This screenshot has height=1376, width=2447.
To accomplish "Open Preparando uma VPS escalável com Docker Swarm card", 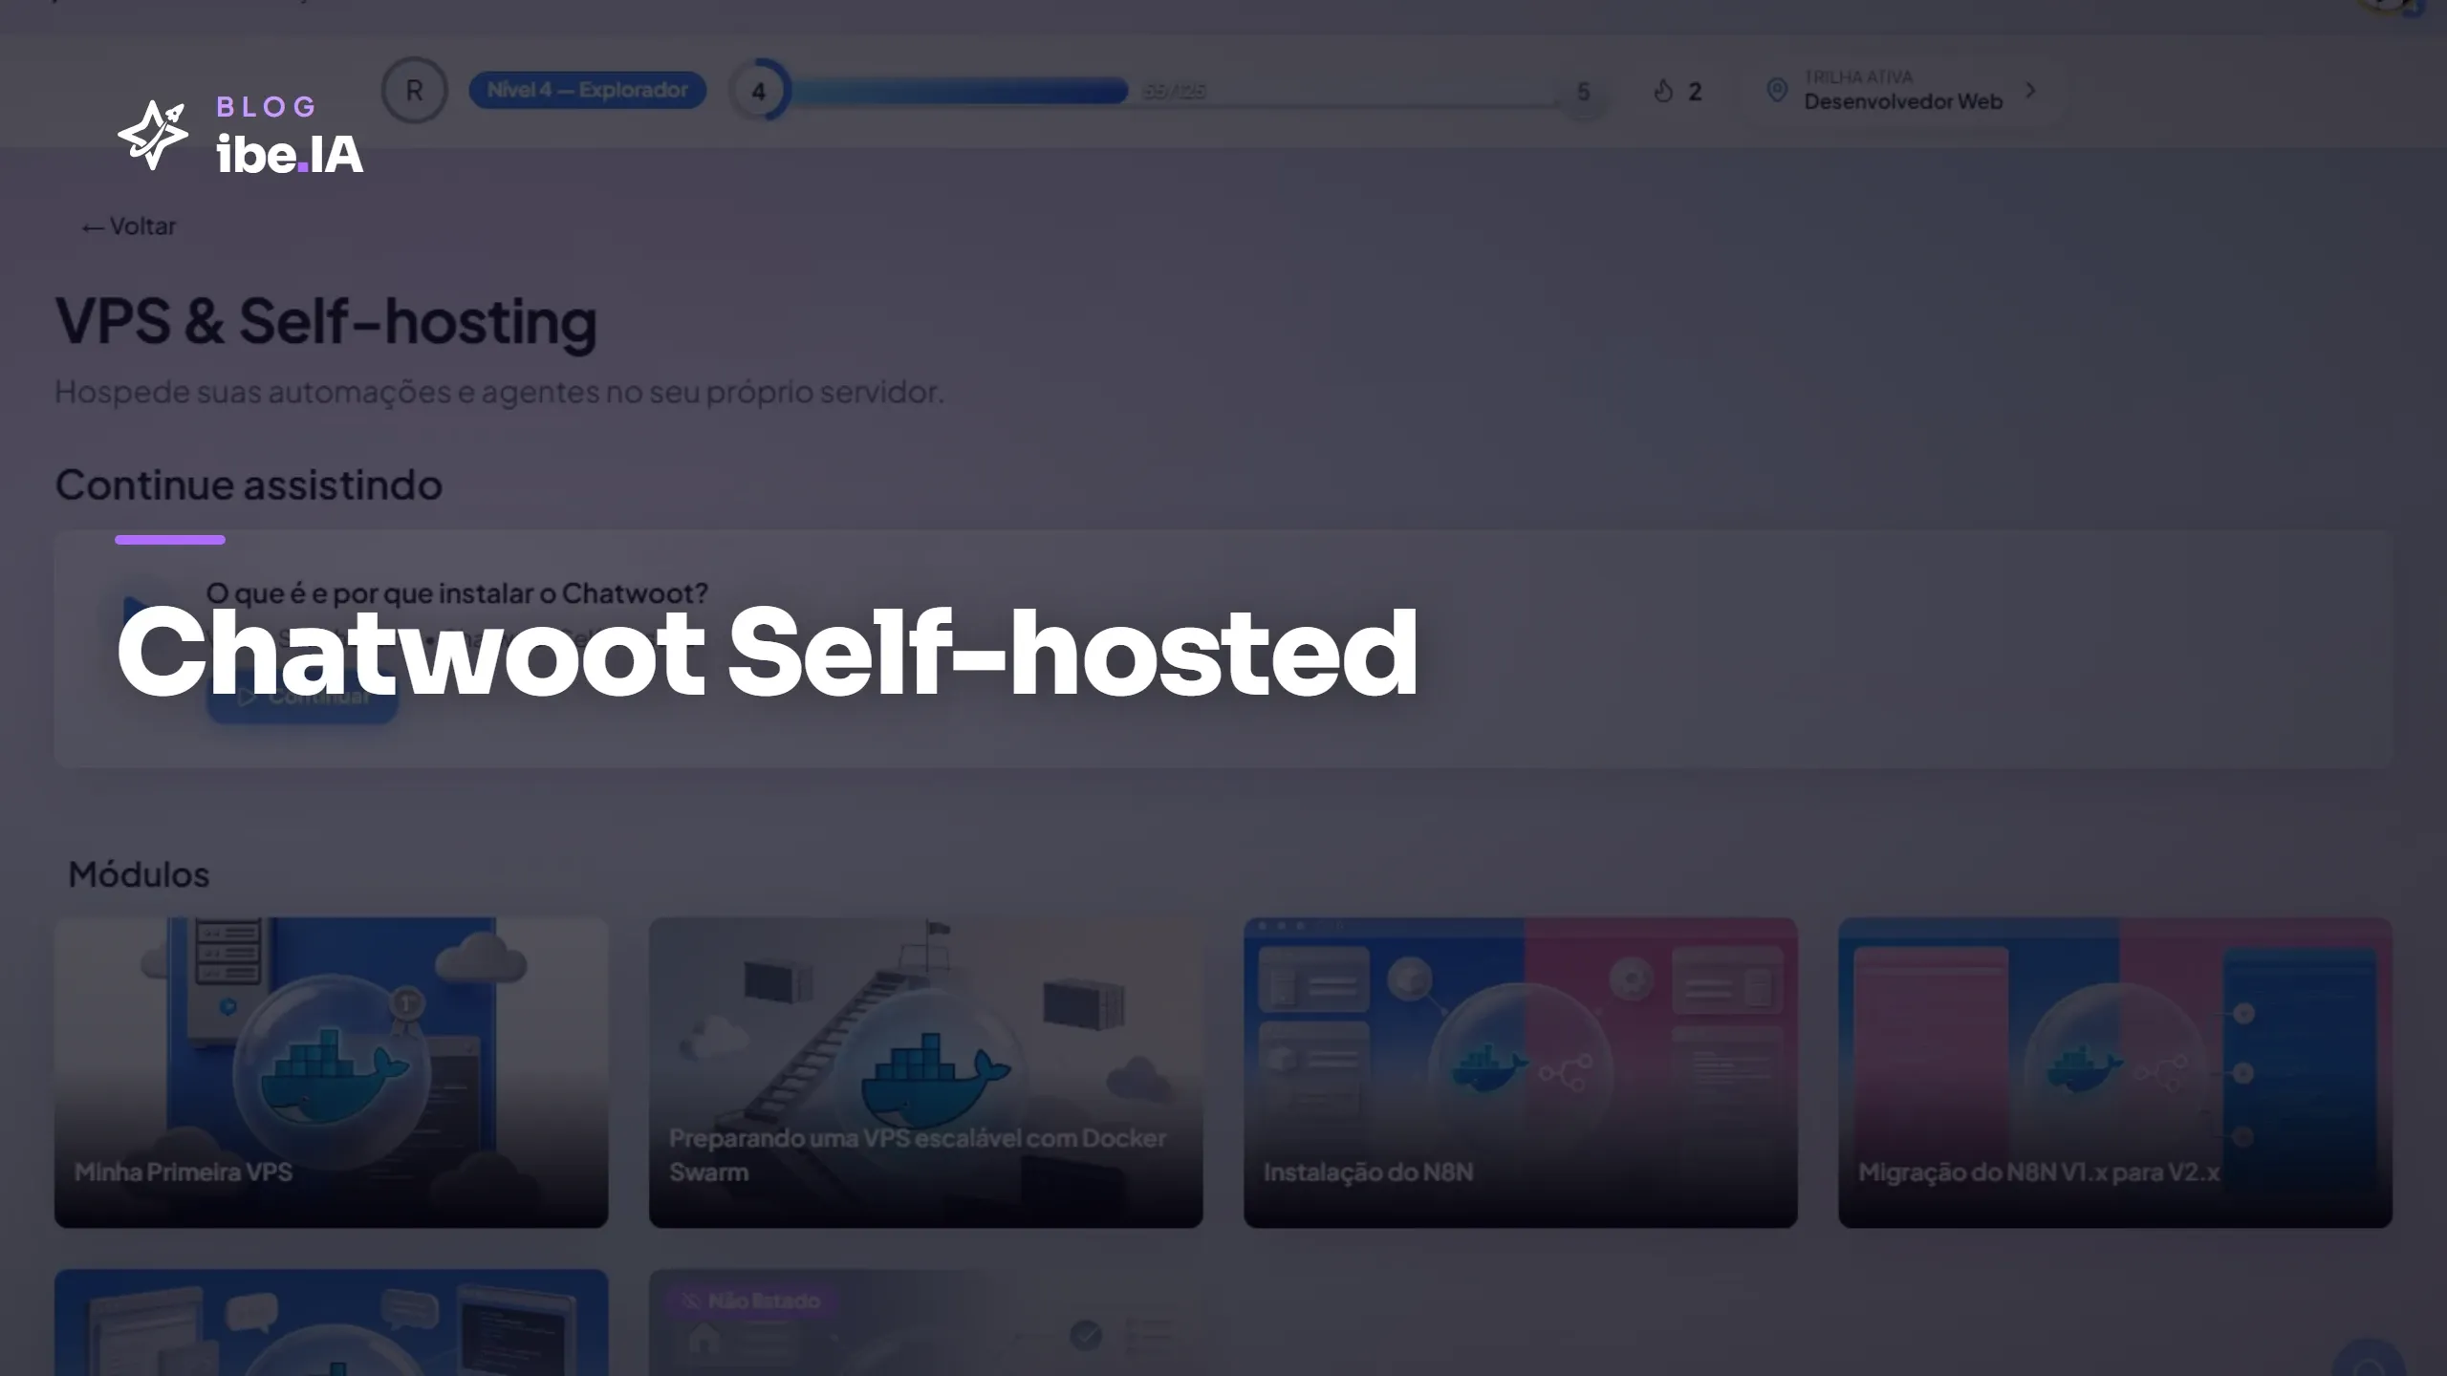I will click(x=925, y=1072).
